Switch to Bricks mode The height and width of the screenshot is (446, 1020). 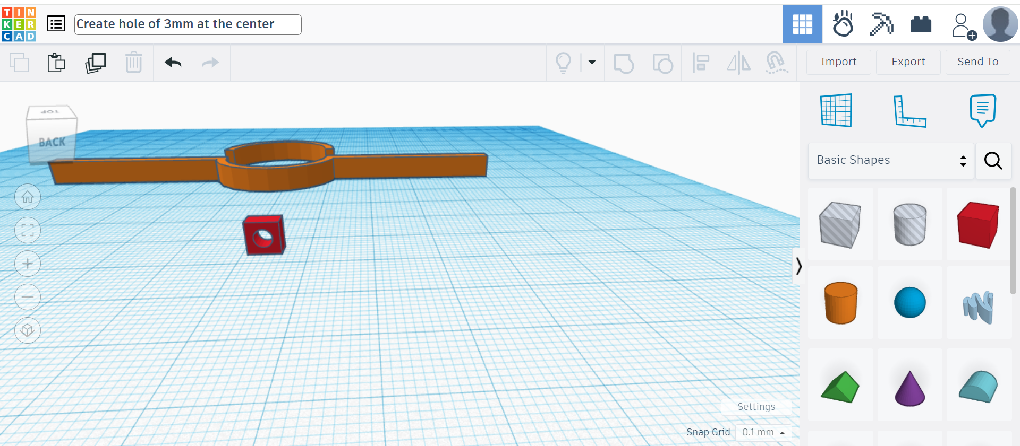921,24
